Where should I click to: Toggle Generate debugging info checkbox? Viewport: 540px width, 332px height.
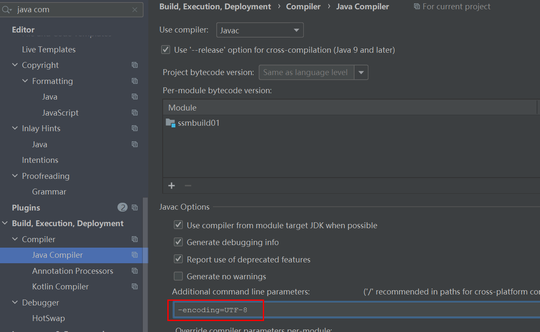tap(178, 242)
